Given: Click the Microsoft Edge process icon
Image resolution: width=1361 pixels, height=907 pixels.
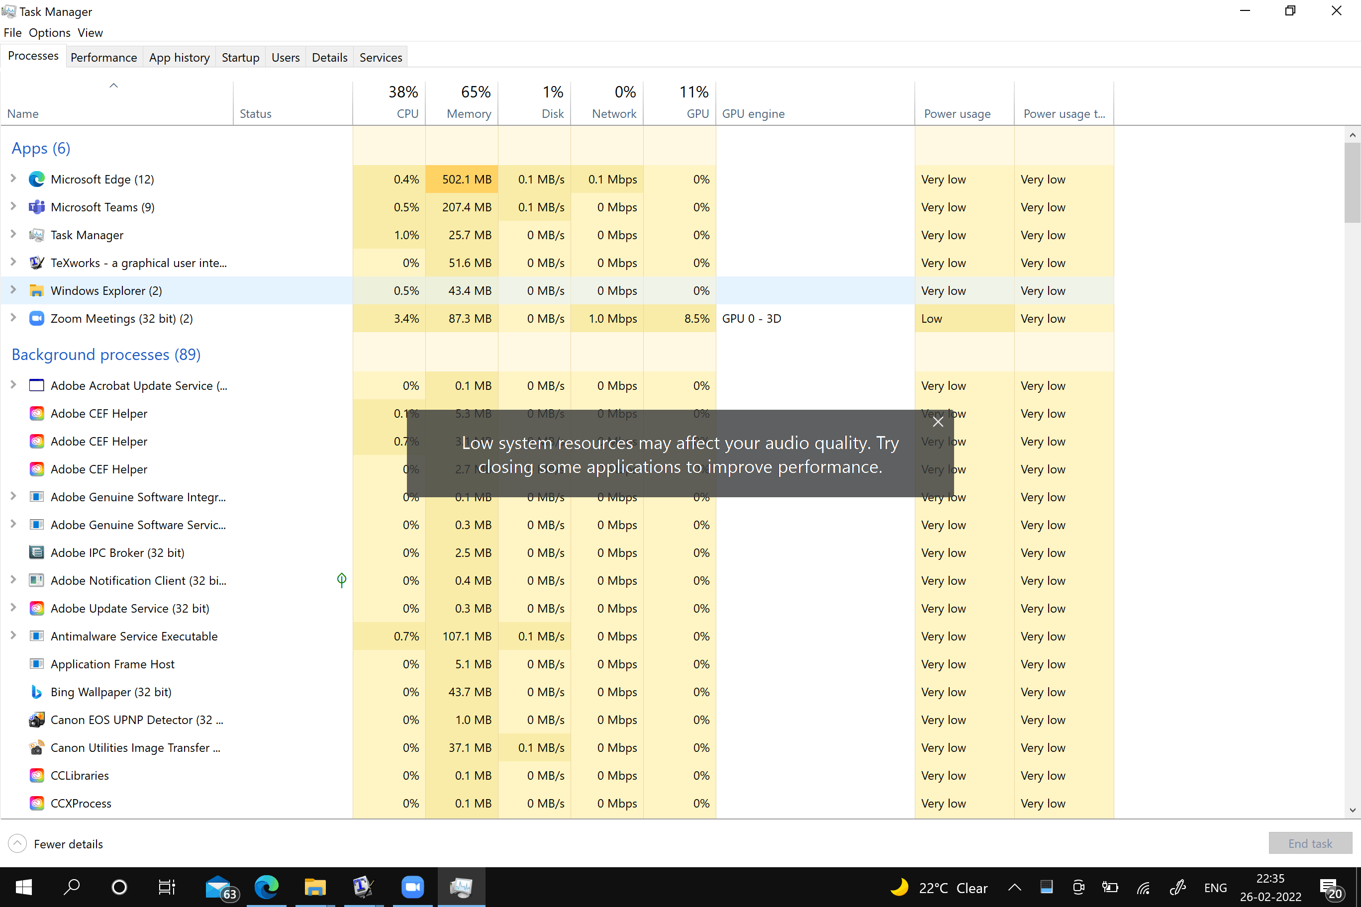Looking at the screenshot, I should coord(36,180).
